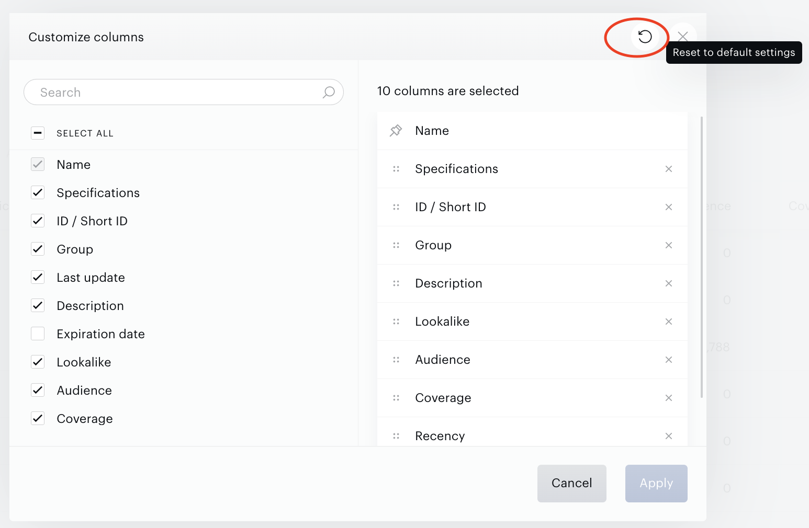Focus the Search columns field
This screenshot has width=809, height=528.
(x=184, y=92)
